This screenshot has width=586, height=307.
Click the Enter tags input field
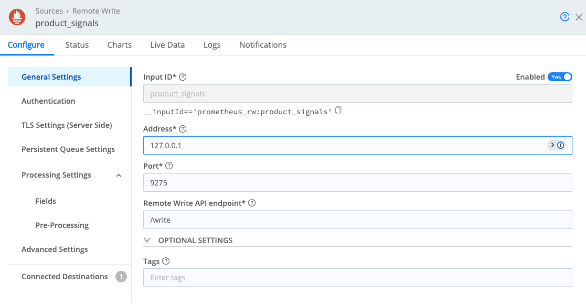(x=357, y=278)
